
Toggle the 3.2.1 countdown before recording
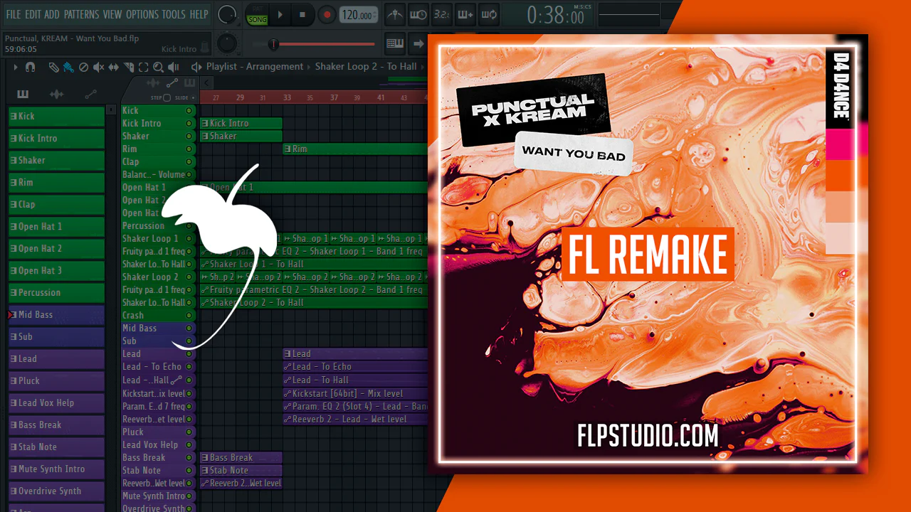tap(441, 14)
